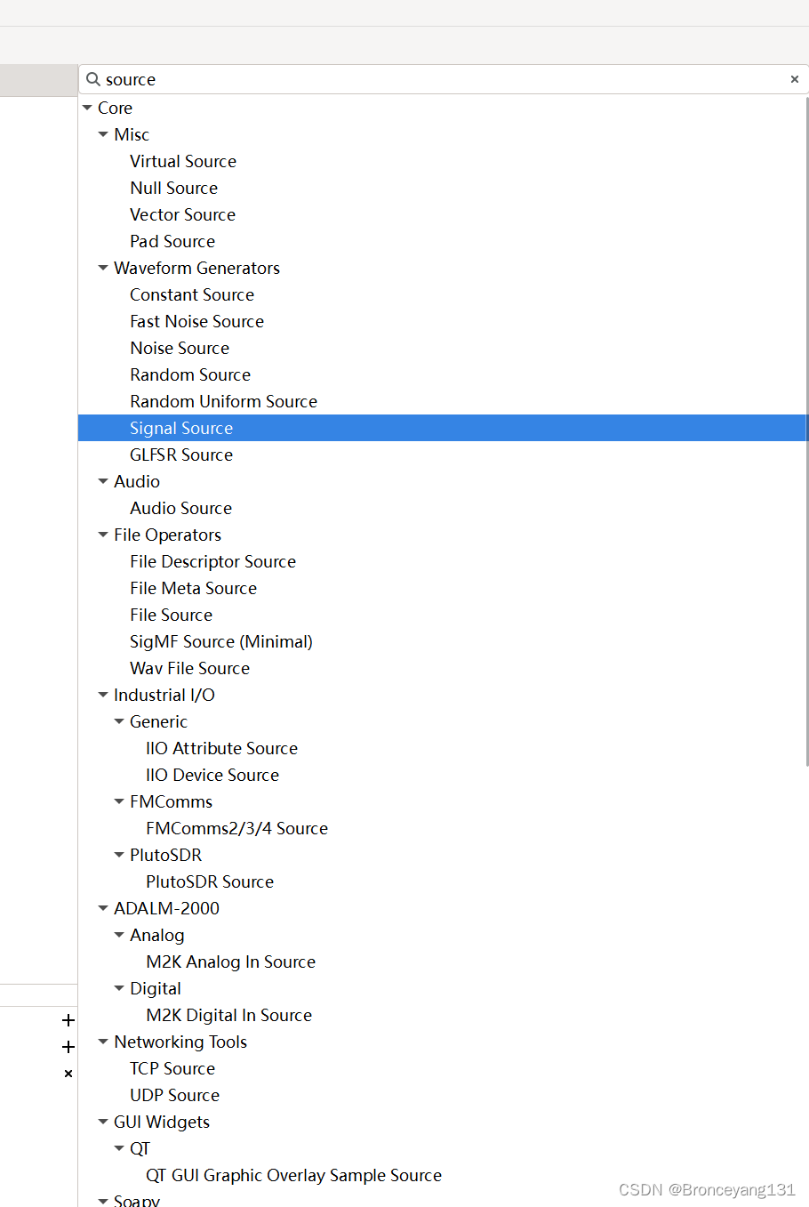Click the upper plus button in left panel
Screen dimensions: 809x1207
pyautogui.click(x=68, y=1020)
